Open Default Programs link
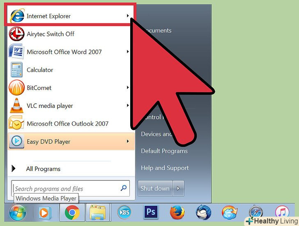Screen dimensions: 299x226 tap(164, 151)
